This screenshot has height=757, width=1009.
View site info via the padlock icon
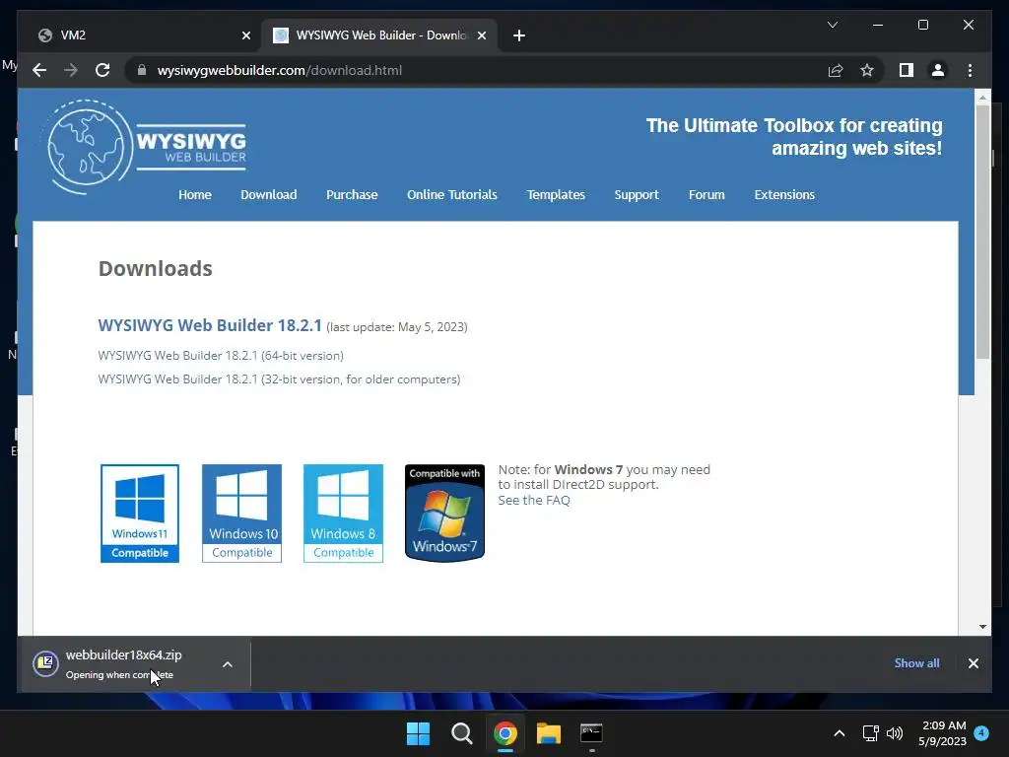click(142, 70)
